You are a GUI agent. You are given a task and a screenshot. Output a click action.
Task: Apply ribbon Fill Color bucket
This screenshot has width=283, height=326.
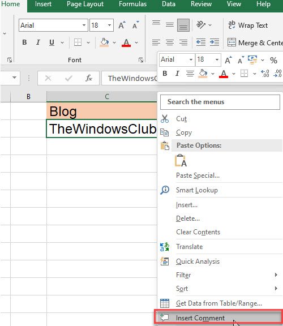coord(104,42)
